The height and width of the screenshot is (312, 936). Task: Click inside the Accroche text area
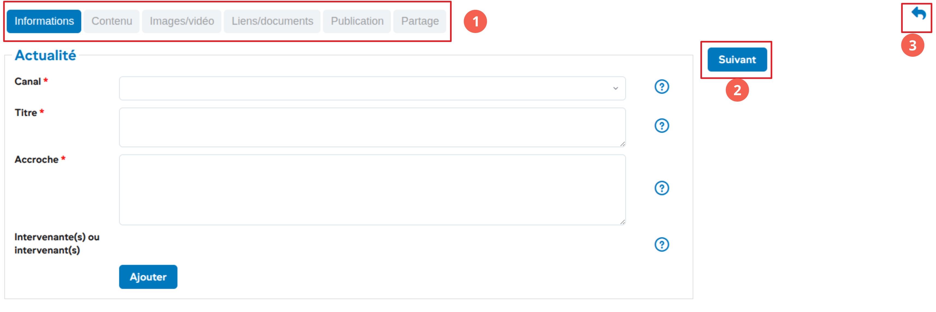click(x=372, y=189)
